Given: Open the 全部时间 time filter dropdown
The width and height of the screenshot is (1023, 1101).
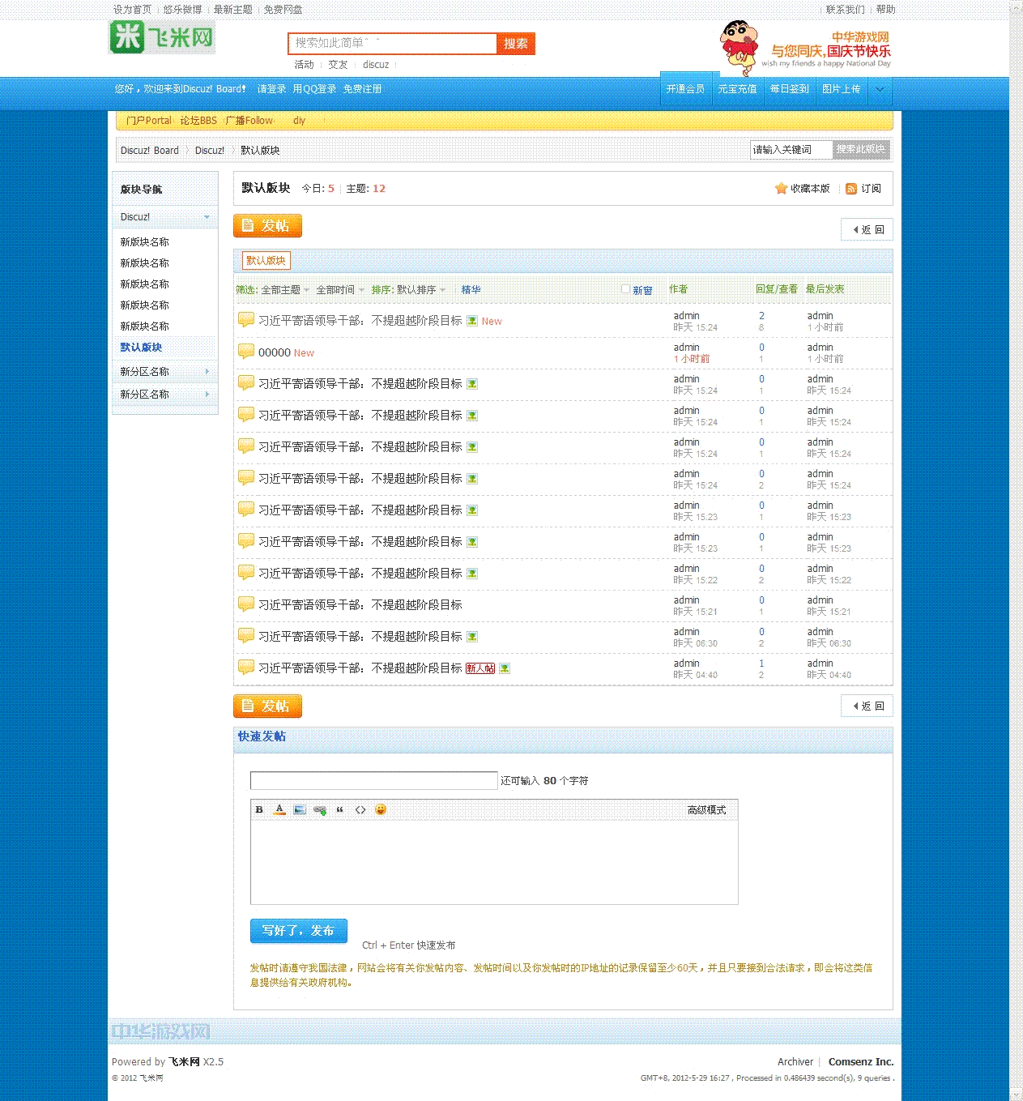Looking at the screenshot, I should pyautogui.click(x=339, y=290).
